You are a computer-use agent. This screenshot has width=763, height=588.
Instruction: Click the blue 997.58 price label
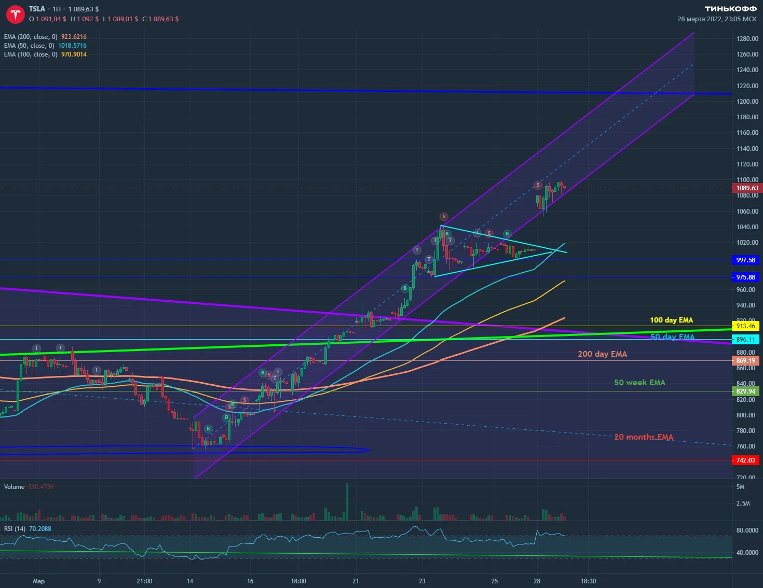[x=746, y=260]
